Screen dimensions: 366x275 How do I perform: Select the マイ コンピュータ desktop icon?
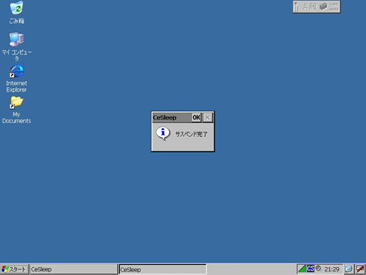tap(16, 46)
